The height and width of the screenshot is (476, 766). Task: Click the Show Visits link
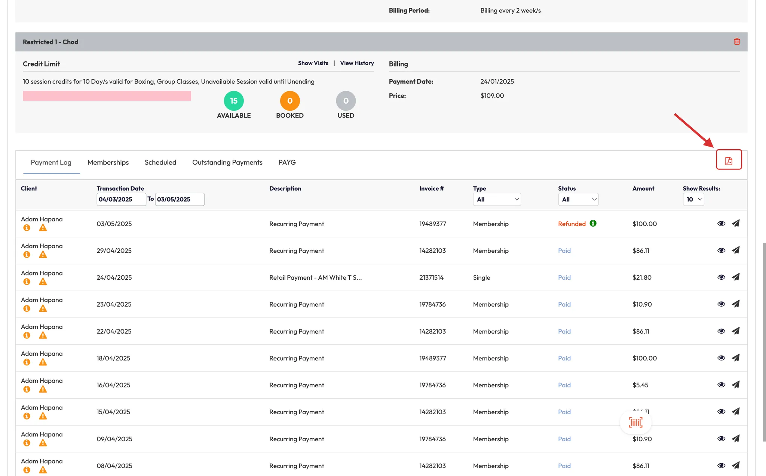(x=313, y=63)
